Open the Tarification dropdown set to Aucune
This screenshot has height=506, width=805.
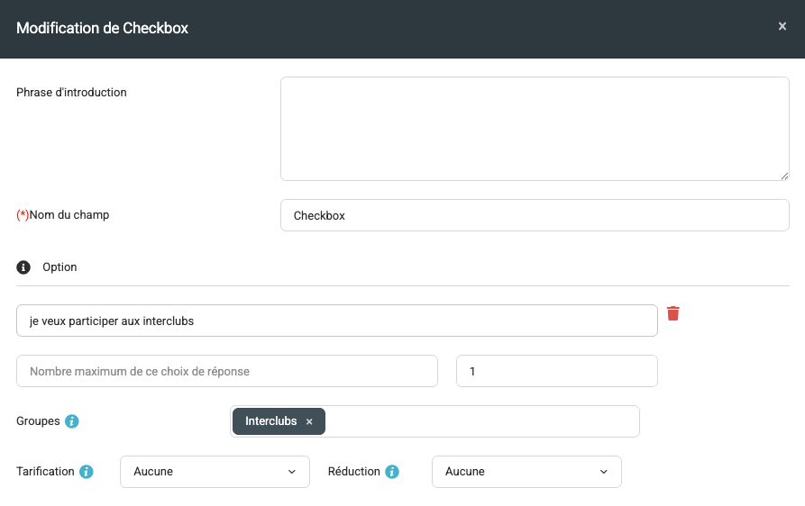[215, 472]
